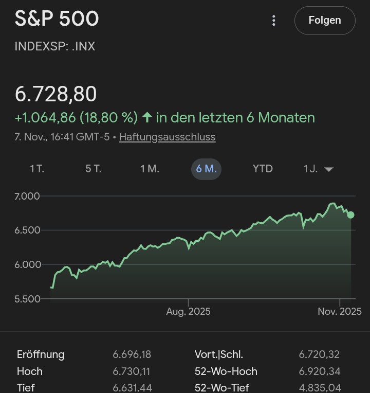This screenshot has height=393, width=370.
Task: Click the 52-Wo-Tief value 4.835,04
Action: (319, 388)
